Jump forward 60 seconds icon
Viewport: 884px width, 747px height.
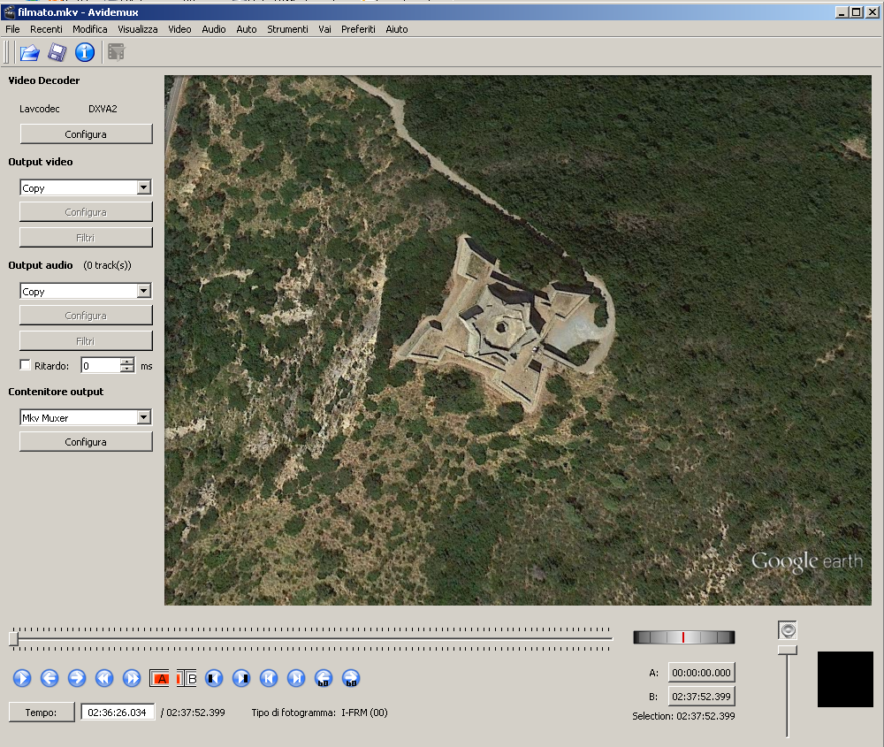[351, 678]
